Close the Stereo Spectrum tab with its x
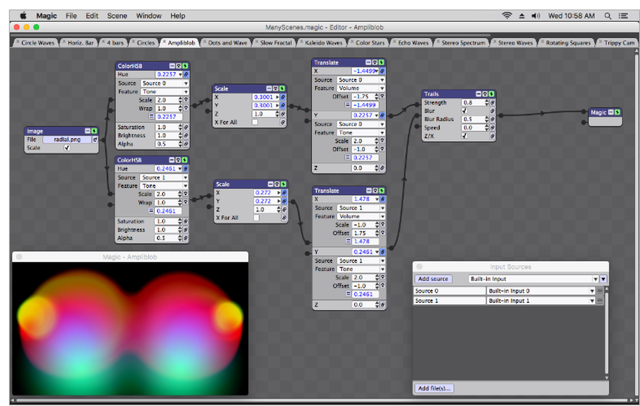This screenshot has height=406, width=640. [438, 42]
